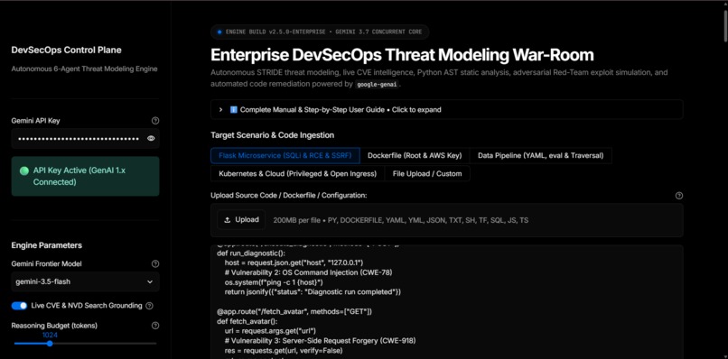Click the 'Engine Parameters' sidebar heading
Viewport: 728px width, 359px height.
pyautogui.click(x=46, y=245)
